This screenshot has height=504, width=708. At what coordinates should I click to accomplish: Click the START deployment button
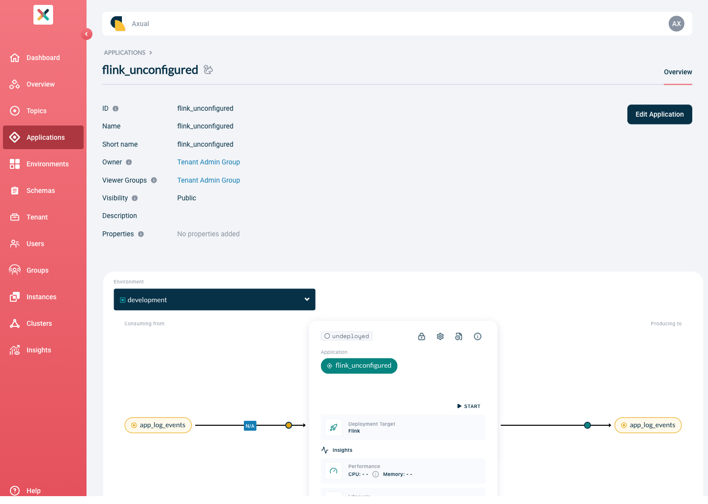coord(469,407)
